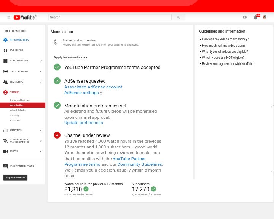Open Status and features submenu item
Image resolution: width=274 pixels, height=219 pixels.
point(19,100)
